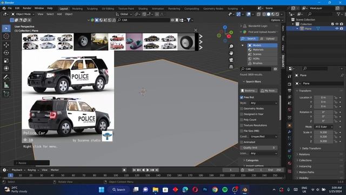The height and width of the screenshot is (195, 346).
Task: Activate the Transform tool
Action: pyautogui.click(x=6, y=68)
